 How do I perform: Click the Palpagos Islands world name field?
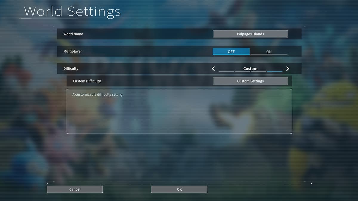(250, 34)
